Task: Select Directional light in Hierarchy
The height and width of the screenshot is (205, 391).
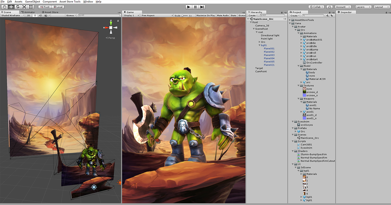Action: [270, 35]
